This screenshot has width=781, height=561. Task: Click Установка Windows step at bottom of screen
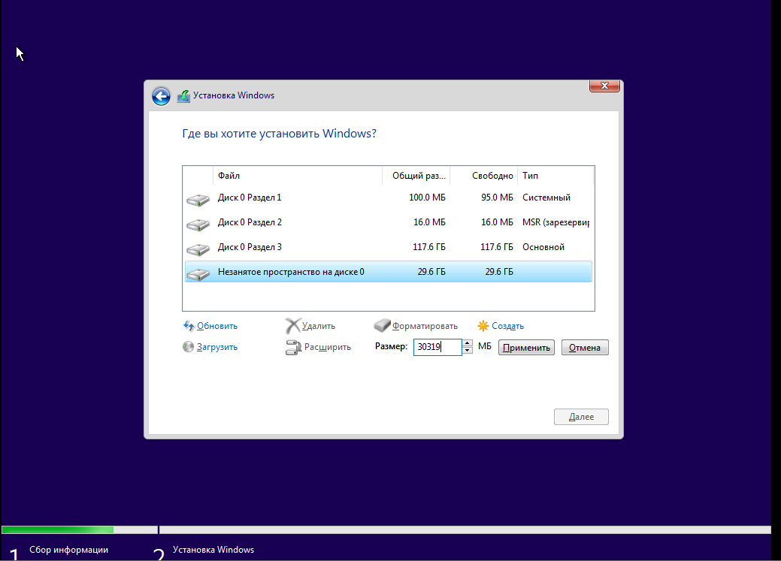[x=213, y=550]
